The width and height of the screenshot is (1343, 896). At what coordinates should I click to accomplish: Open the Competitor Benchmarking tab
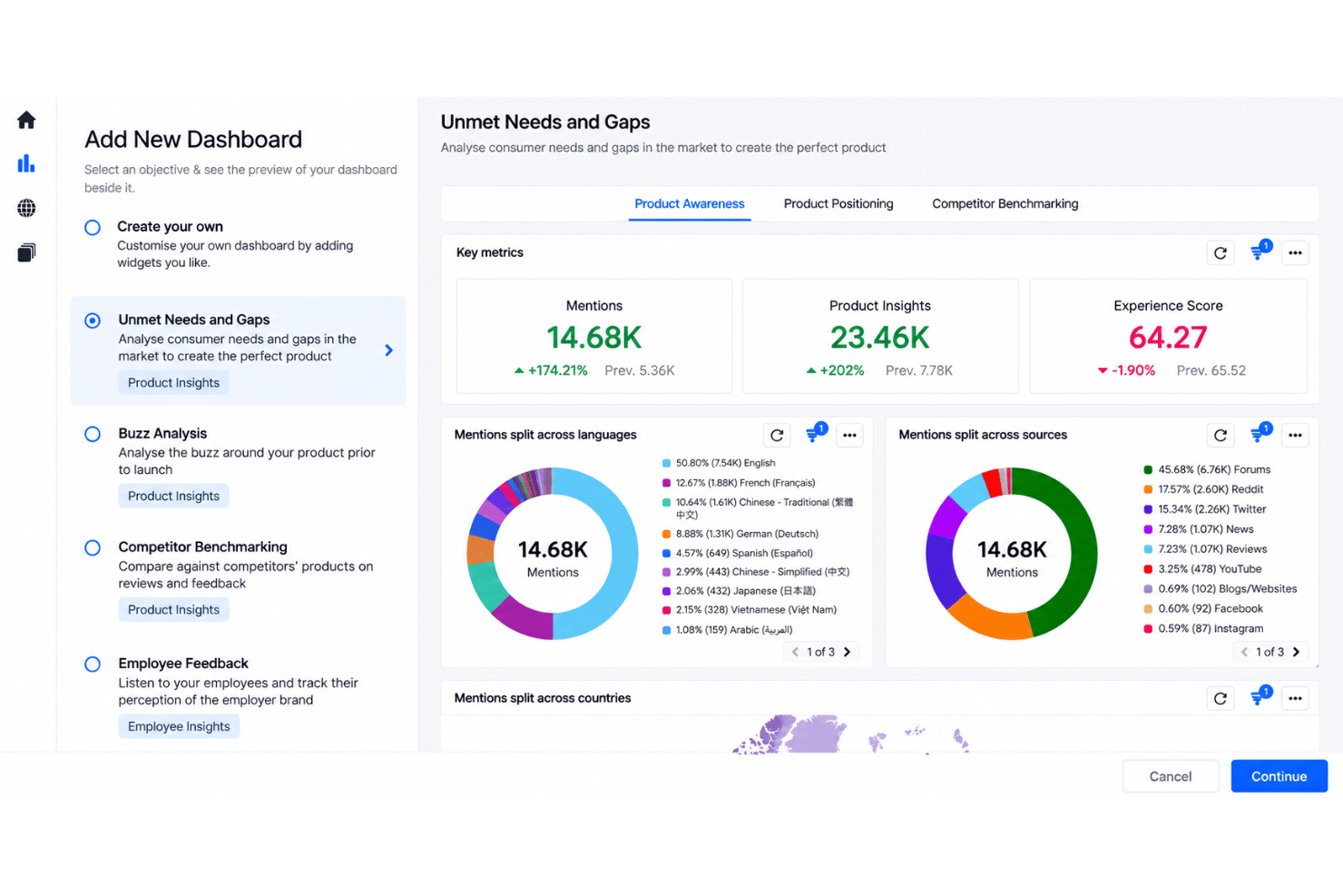(1005, 204)
